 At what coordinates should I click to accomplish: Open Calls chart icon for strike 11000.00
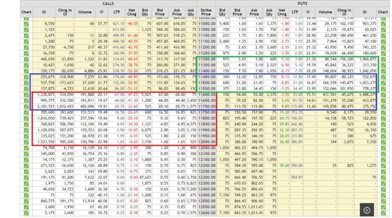[26, 24]
